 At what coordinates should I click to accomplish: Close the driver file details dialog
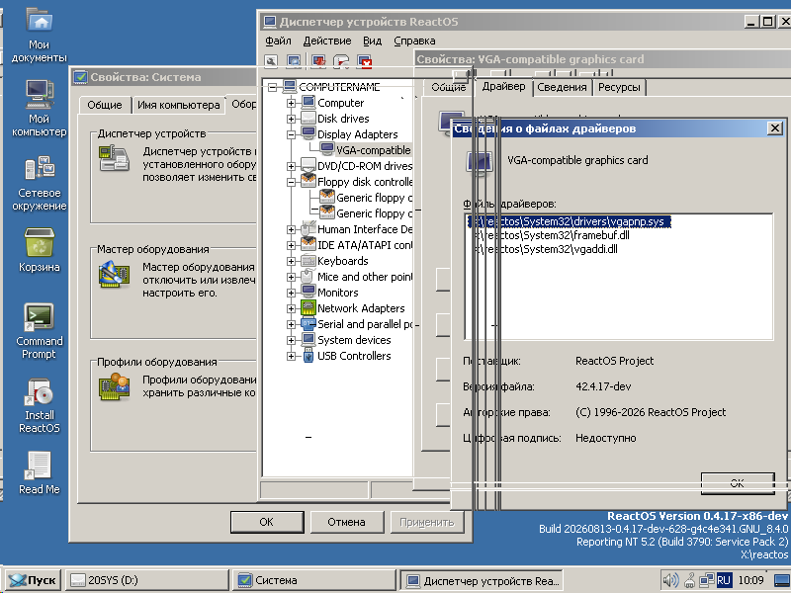pyautogui.click(x=775, y=128)
